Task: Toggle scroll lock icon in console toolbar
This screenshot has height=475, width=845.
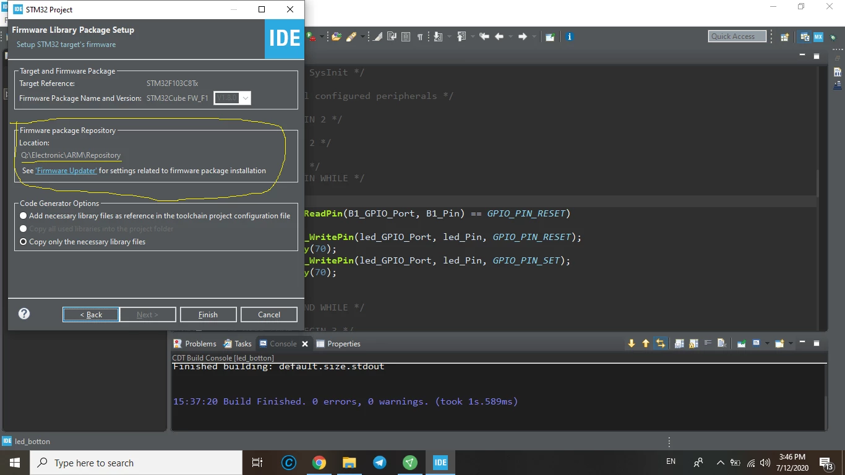Action: pos(693,343)
